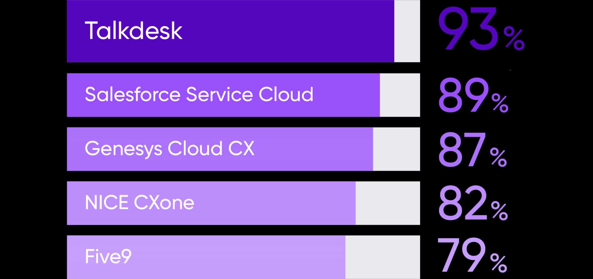The width and height of the screenshot is (593, 279).
Task: Click the purple fill of Genesys bar
Action: (220, 149)
